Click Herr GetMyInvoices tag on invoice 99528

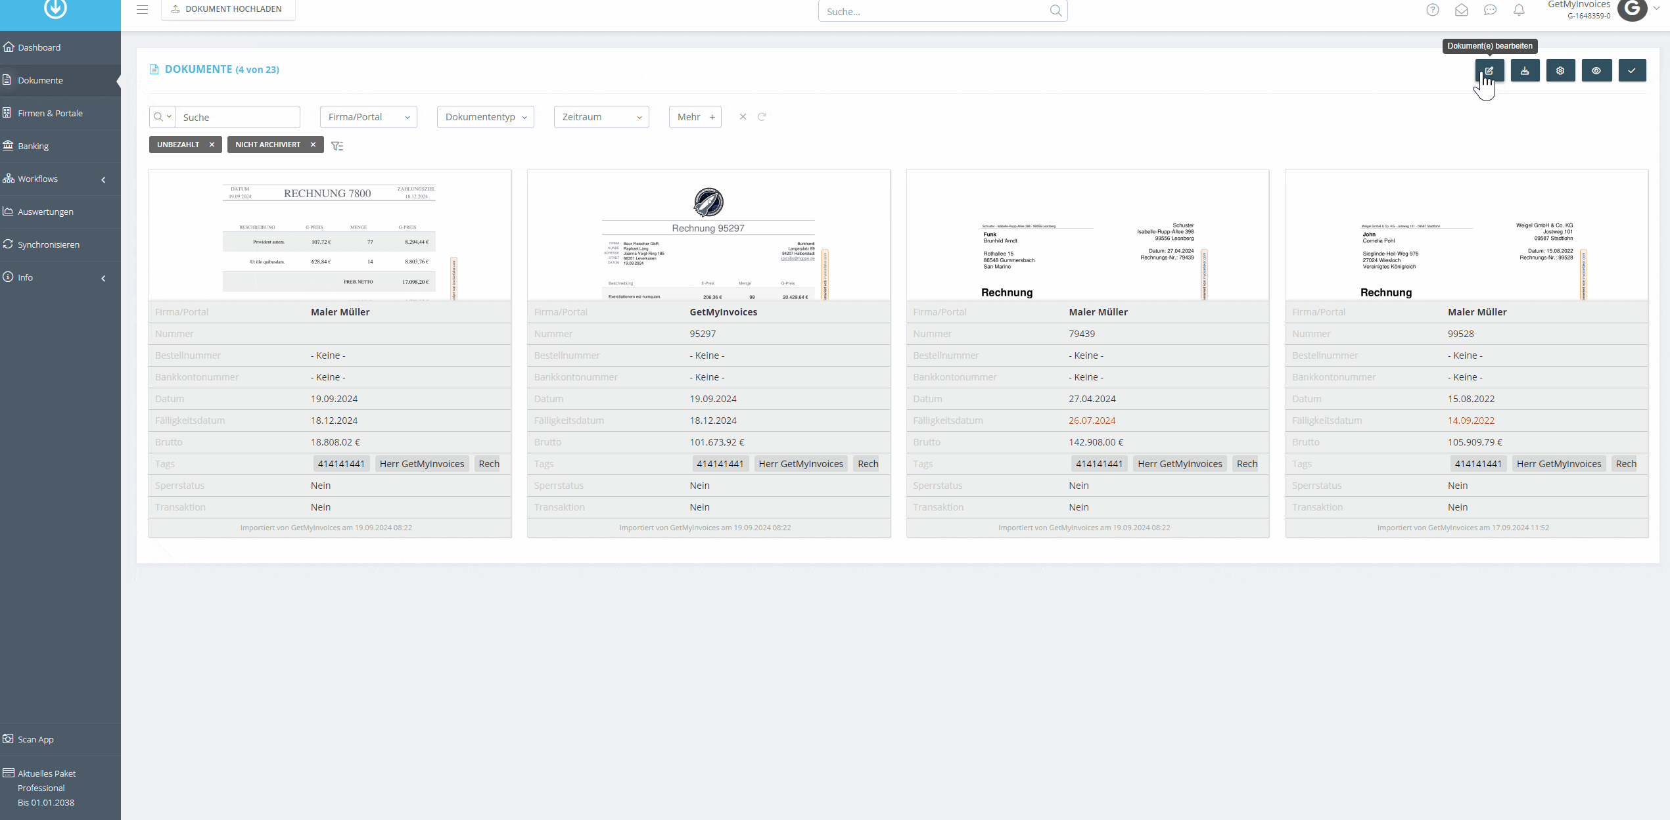(1559, 464)
